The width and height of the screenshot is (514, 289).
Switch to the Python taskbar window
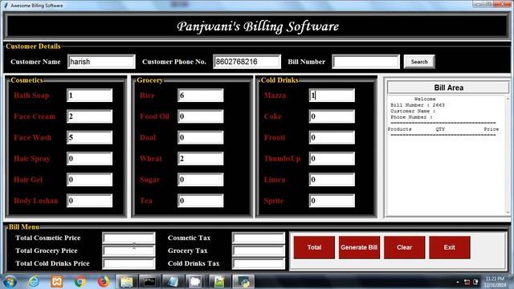tap(243, 282)
